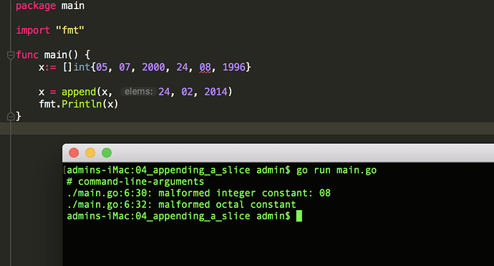Click the closing brace fold marker
Screen dimensions: 494x266
[x=11, y=116]
